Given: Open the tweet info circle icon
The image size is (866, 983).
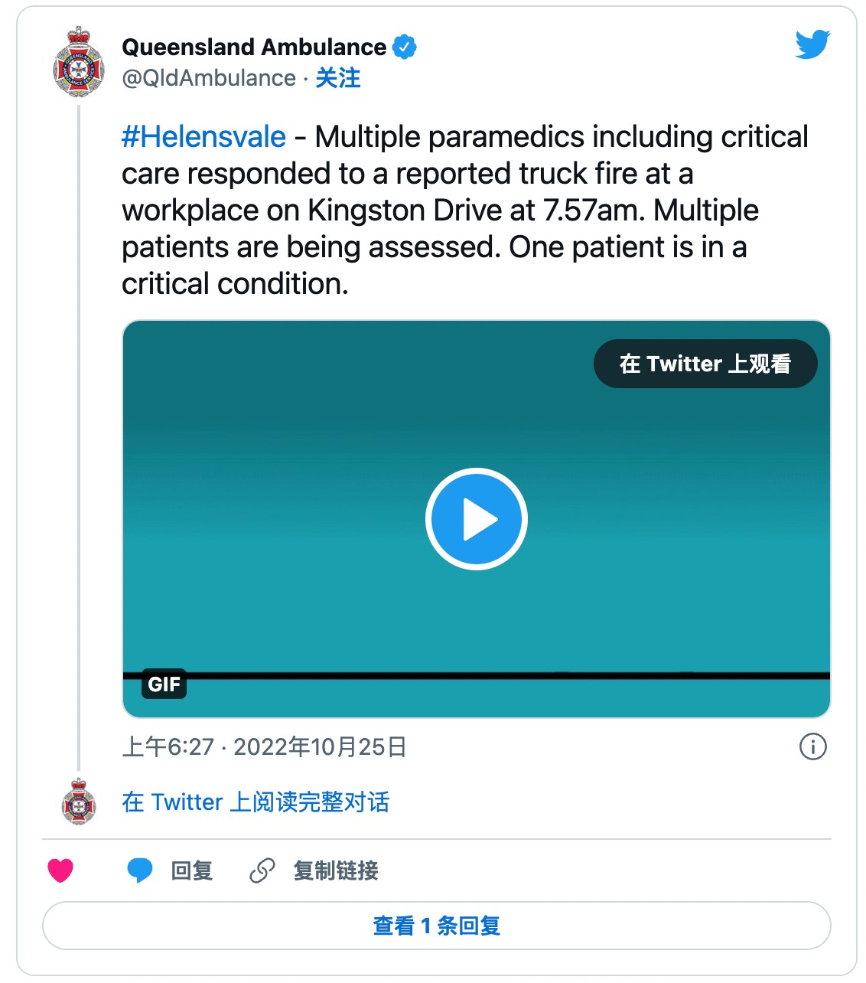Looking at the screenshot, I should 812,746.
